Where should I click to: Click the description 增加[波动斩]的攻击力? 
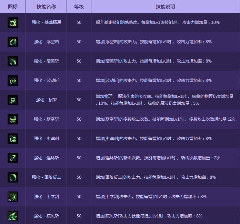pyautogui.click(x=154, y=81)
